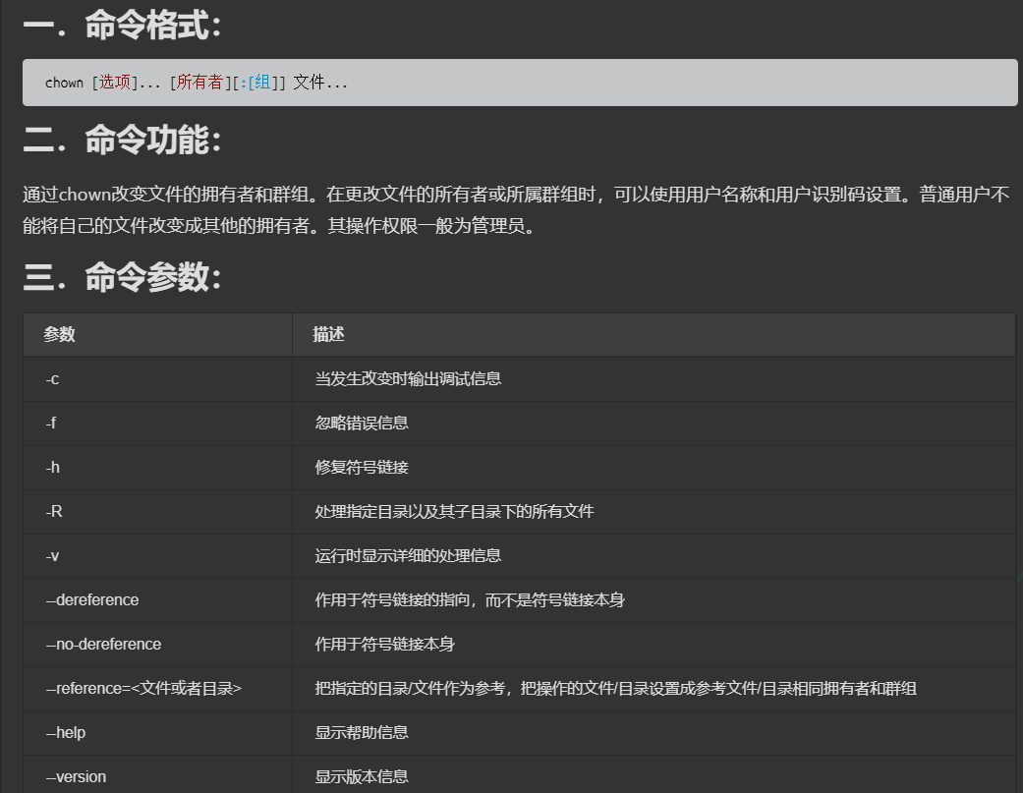The image size is (1023, 793).
Task: Click the --reference=<文件或者目录> parameter cell
Action: coord(143,688)
